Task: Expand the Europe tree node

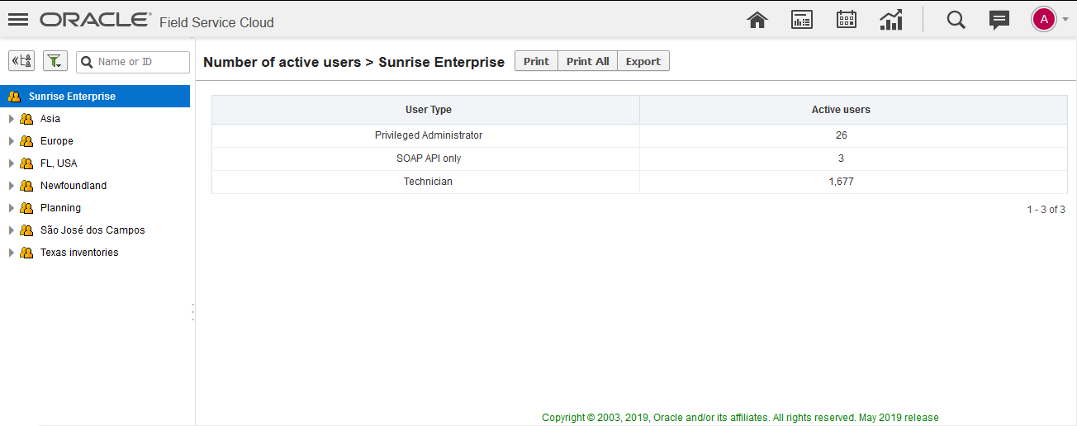Action: pyautogui.click(x=11, y=141)
